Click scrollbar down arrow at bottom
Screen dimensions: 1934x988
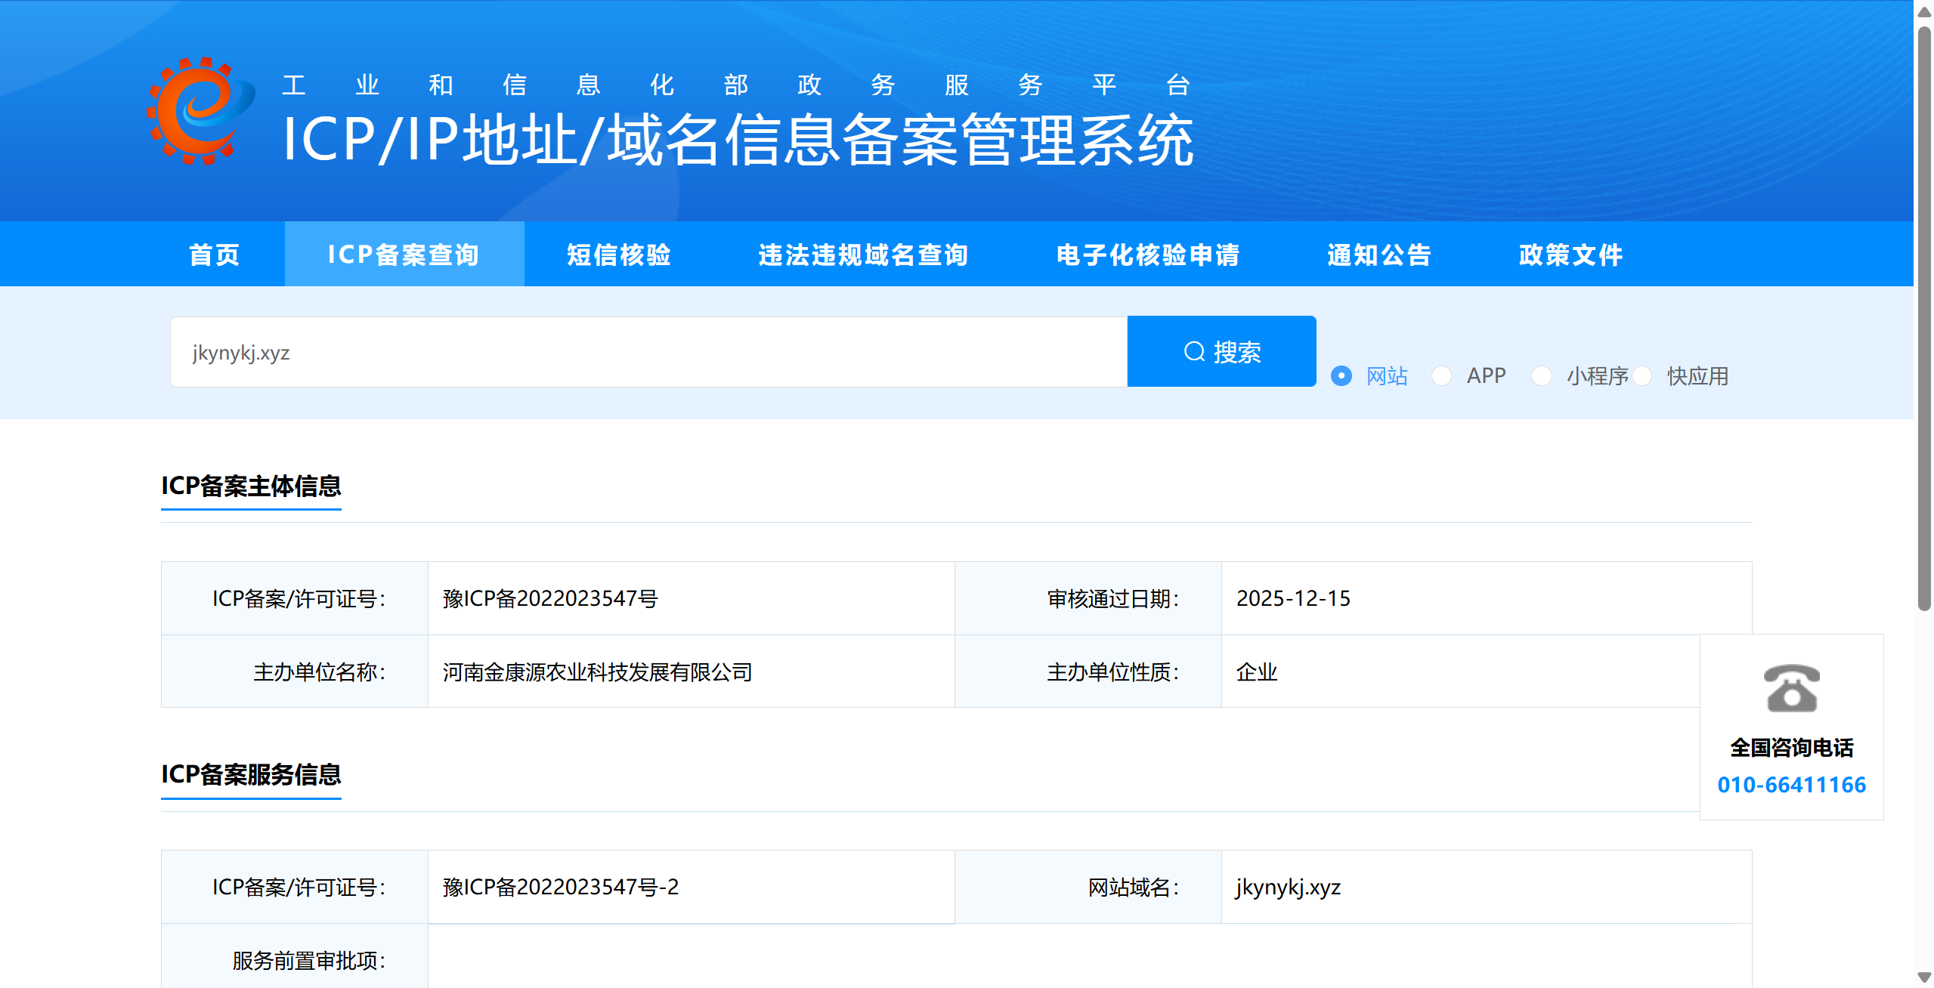[x=1924, y=977]
